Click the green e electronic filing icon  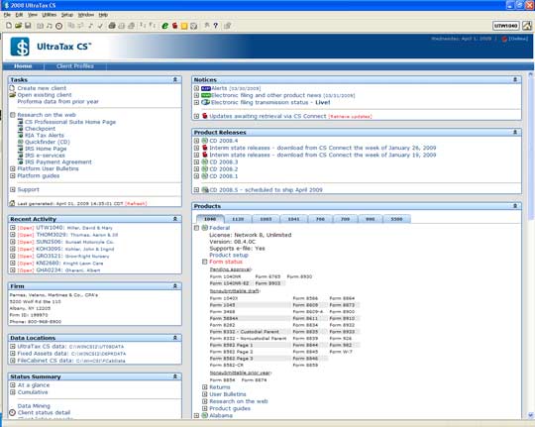(164, 26)
